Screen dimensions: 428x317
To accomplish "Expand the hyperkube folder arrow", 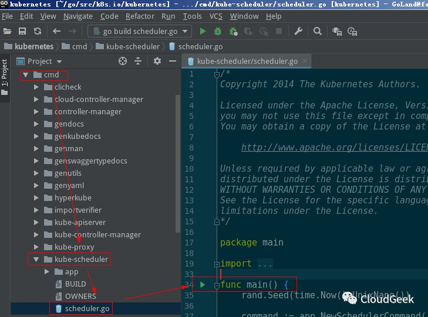I will [36, 197].
